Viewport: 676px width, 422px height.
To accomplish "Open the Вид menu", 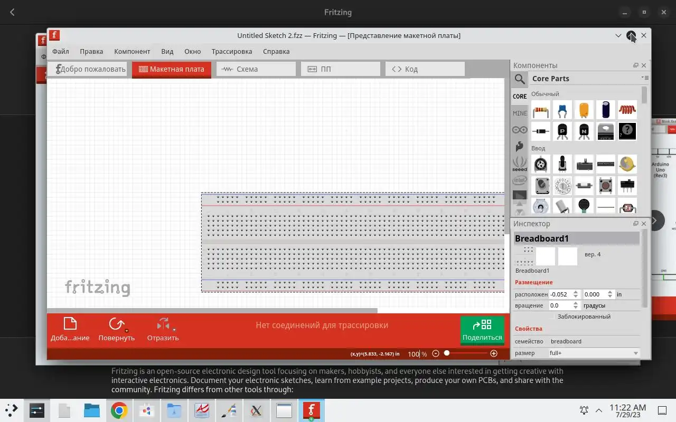I will pyautogui.click(x=167, y=51).
